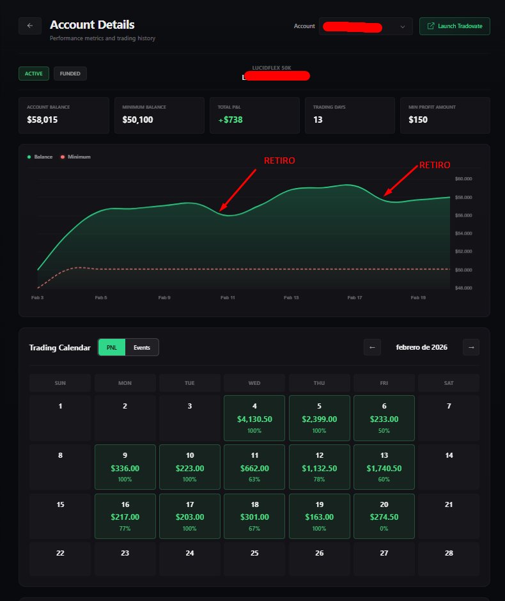Click the Account Details heading
This screenshot has width=505, height=601.
pos(92,25)
